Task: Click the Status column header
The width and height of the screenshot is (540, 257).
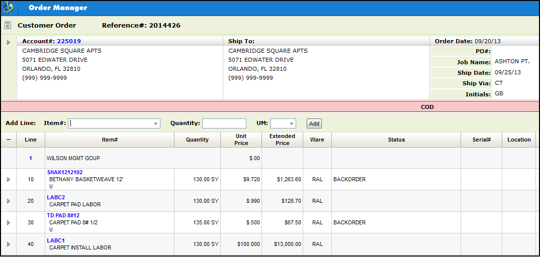Action: pos(396,140)
